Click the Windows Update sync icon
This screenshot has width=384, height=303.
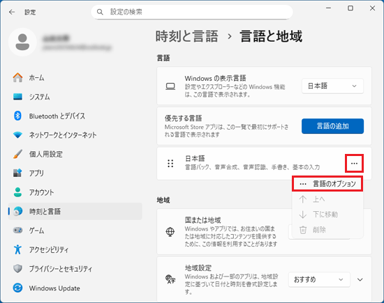17,288
